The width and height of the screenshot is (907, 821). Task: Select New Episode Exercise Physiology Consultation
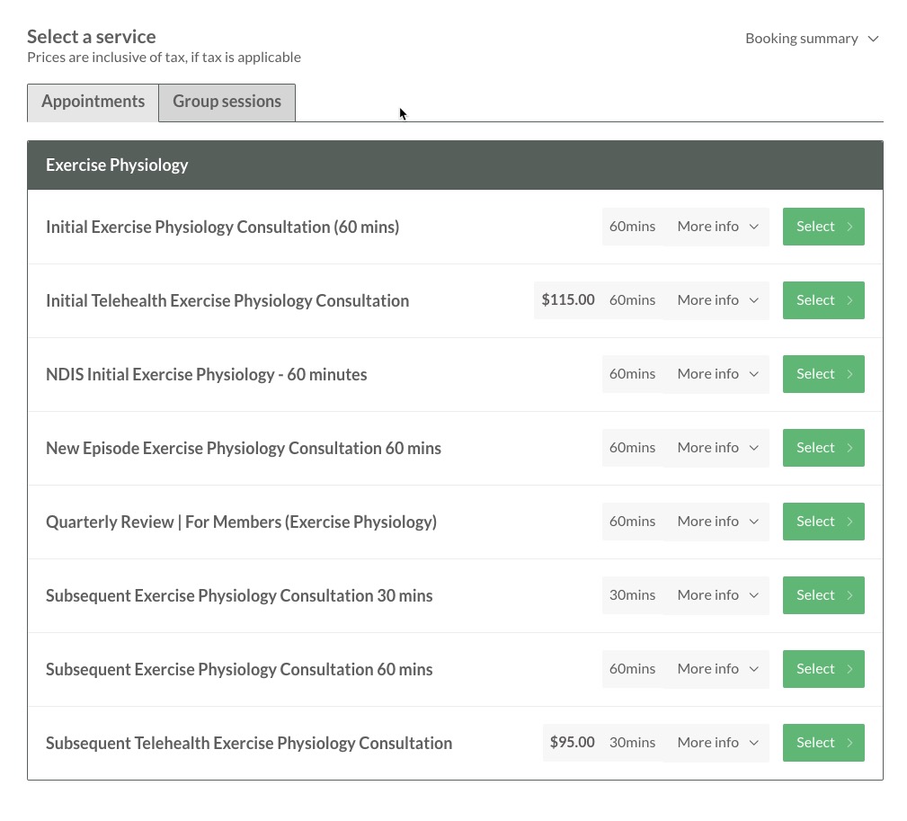coord(823,448)
